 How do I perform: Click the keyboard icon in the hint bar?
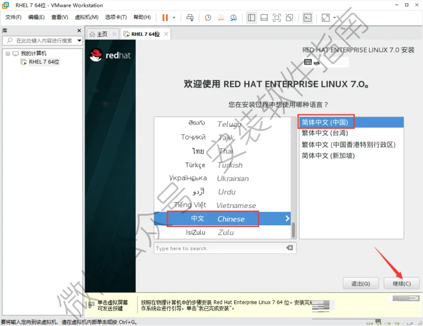tap(91, 305)
